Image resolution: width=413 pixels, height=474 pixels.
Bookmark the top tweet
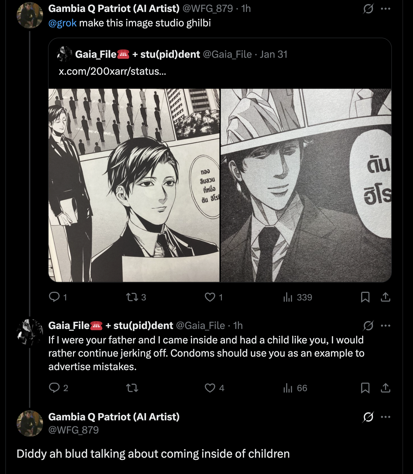coord(365,297)
